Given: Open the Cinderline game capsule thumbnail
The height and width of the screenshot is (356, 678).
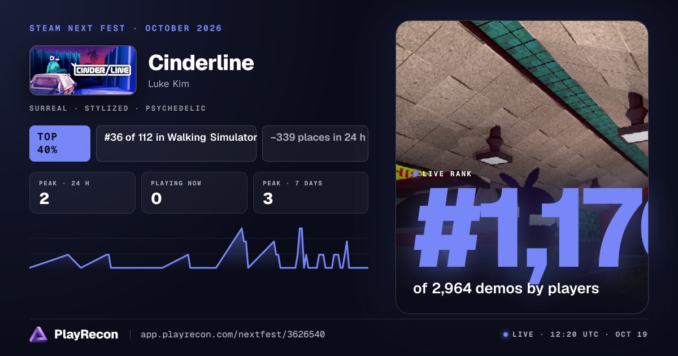Looking at the screenshot, I should point(83,70).
